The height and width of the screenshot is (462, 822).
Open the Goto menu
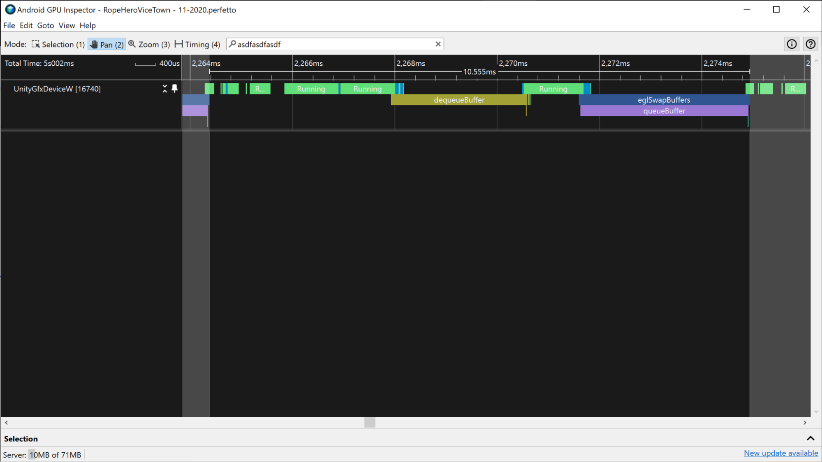45,25
